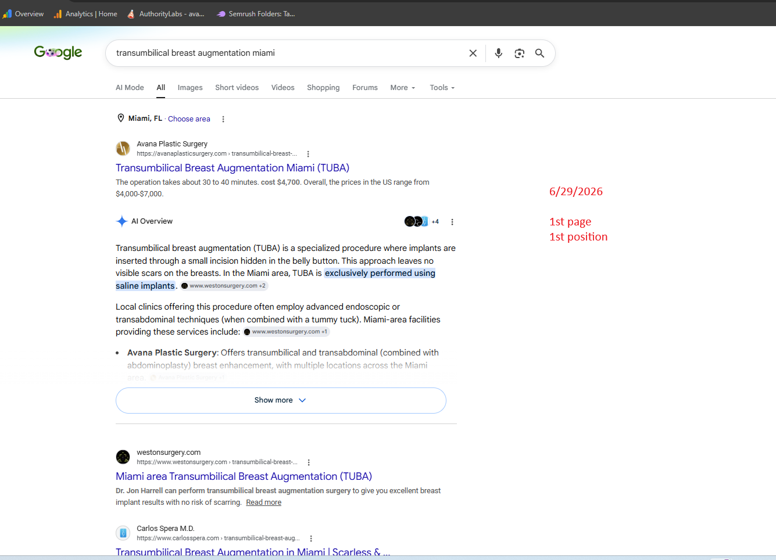The image size is (776, 560).
Task: Open Semrush Folders bookmark
Action: [256, 14]
